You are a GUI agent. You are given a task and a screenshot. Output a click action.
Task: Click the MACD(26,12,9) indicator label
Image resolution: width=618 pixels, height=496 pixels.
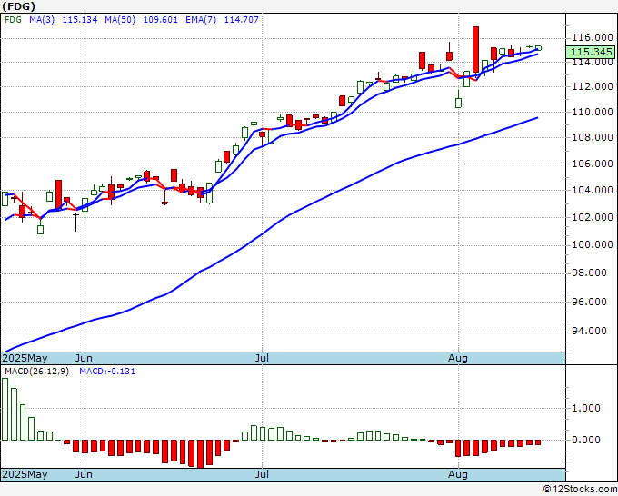coord(36,372)
